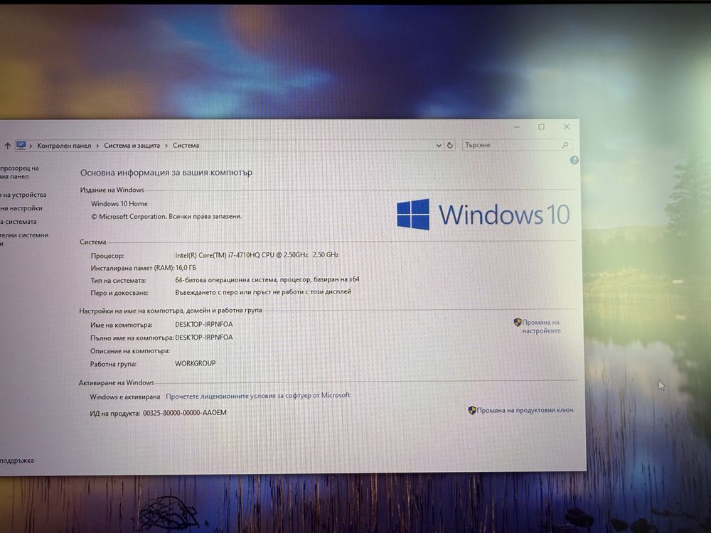Image resolution: width=711 pixels, height=533 pixels.
Task: Click shield icon beside Промяна на настройките
Action: [518, 322]
